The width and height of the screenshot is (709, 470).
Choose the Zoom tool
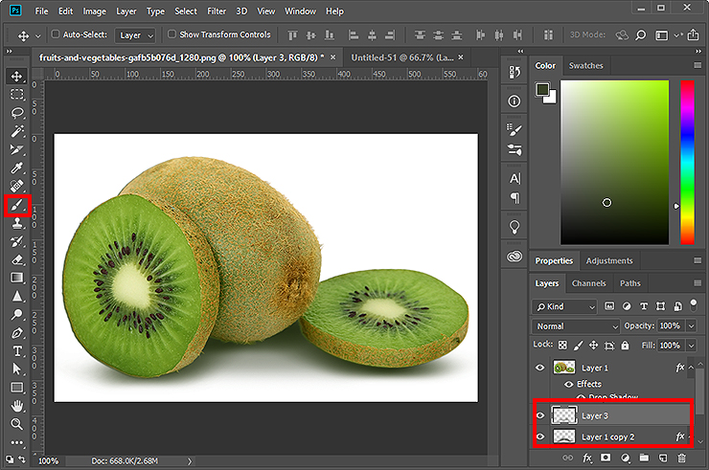17,423
